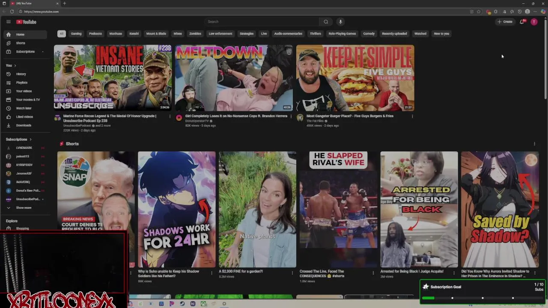The image size is (548, 308).
Task: Open Your videos in the sidebar
Action: 25,91
